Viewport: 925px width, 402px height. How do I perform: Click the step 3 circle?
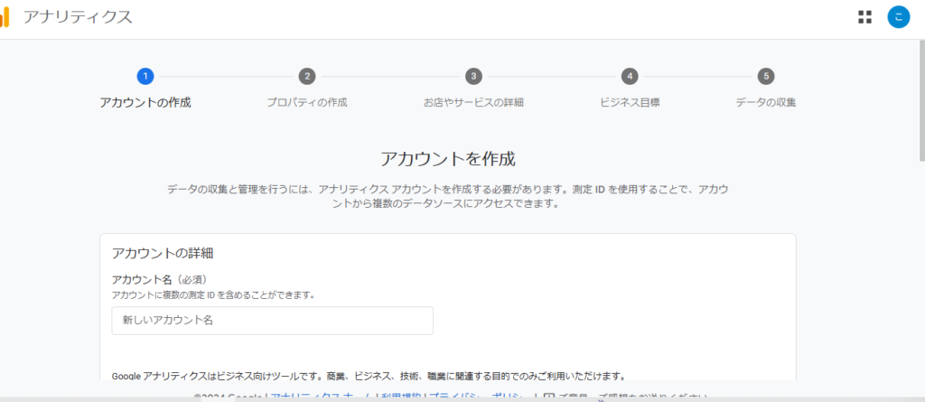pos(473,76)
